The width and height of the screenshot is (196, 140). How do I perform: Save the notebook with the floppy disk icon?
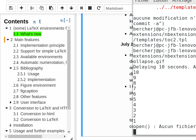11,8
